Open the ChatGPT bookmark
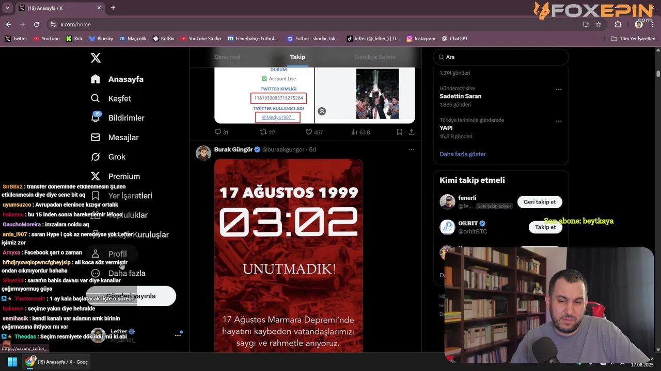 coord(454,39)
